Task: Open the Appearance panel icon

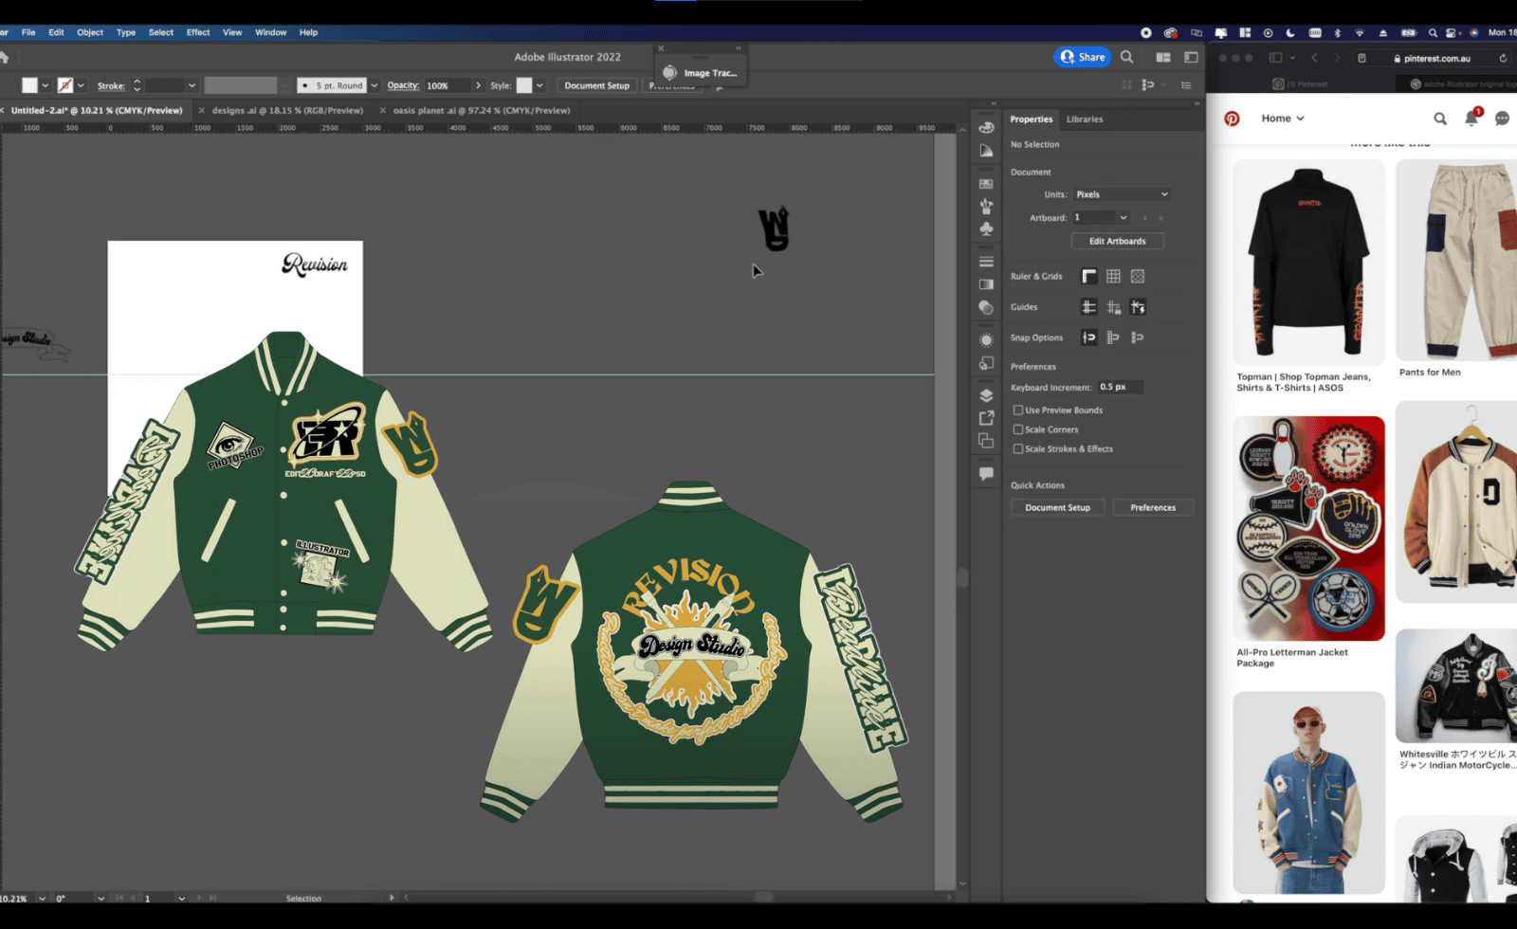Action: coord(986,339)
